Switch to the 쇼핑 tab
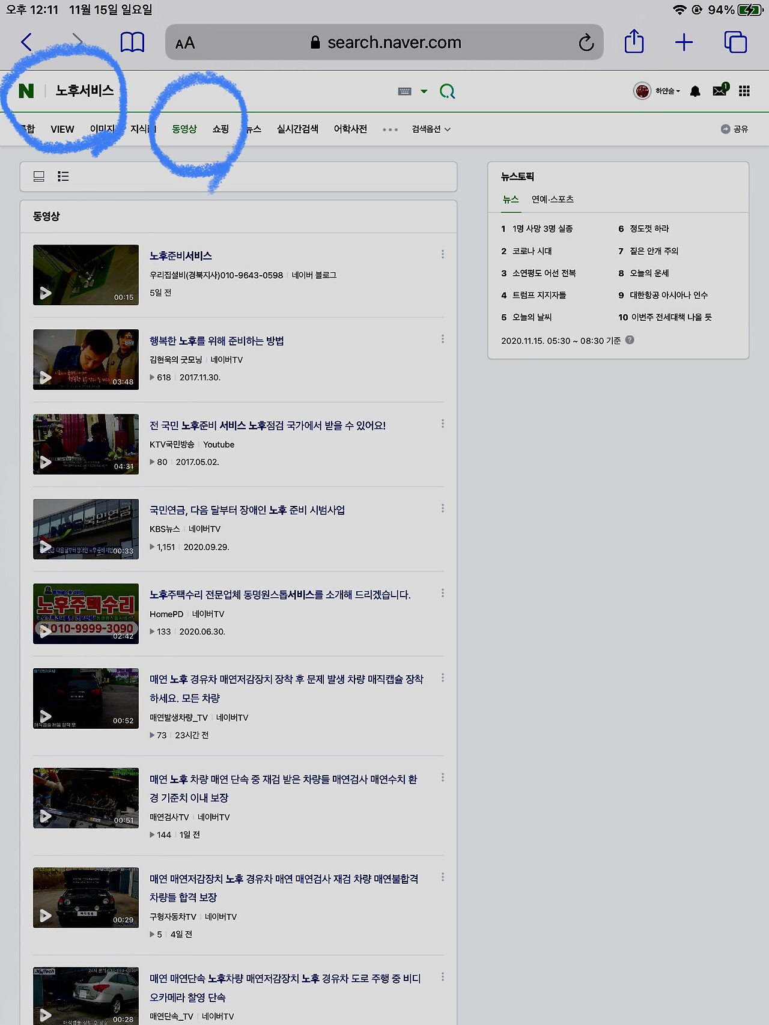This screenshot has width=769, height=1025. (x=220, y=129)
